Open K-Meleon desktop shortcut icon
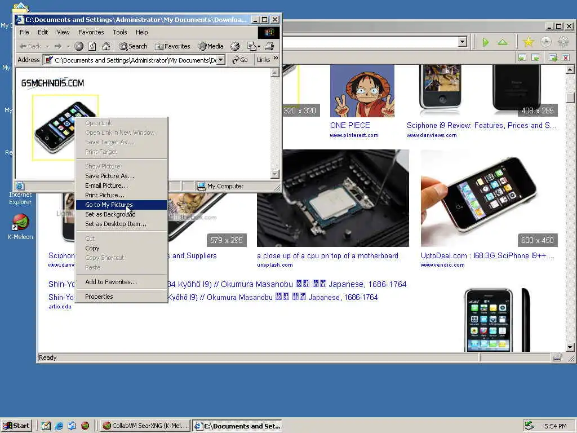The width and height of the screenshot is (577, 433). point(20,227)
